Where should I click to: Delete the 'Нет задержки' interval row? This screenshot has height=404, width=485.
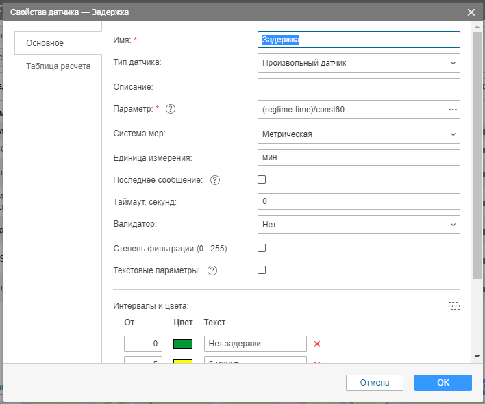click(x=317, y=344)
